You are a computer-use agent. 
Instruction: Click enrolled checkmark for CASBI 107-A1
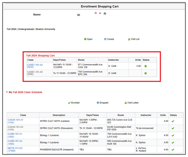click(x=173, y=135)
